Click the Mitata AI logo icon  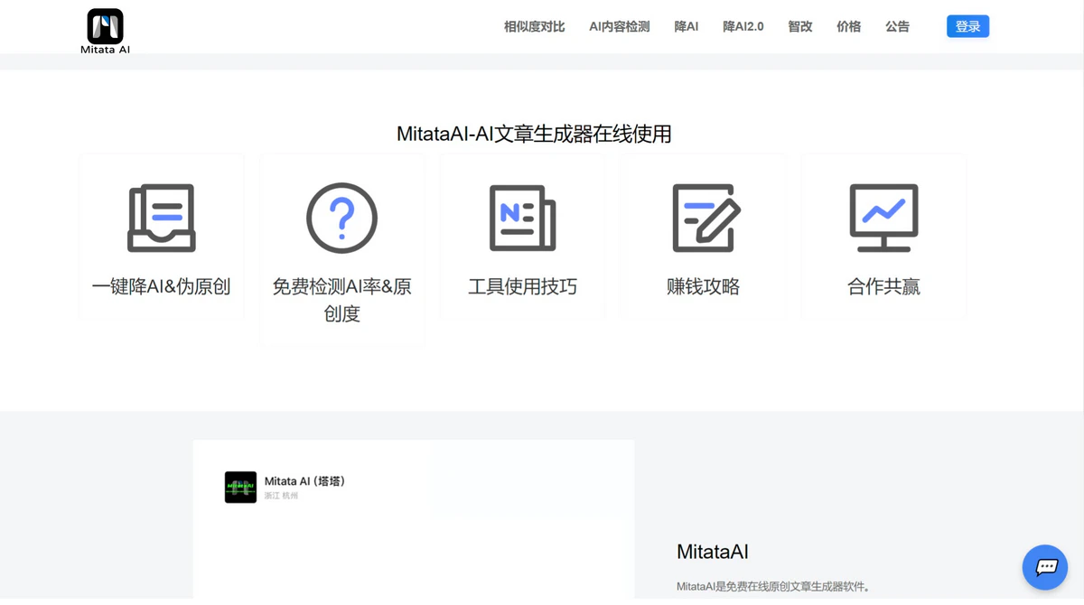105,26
